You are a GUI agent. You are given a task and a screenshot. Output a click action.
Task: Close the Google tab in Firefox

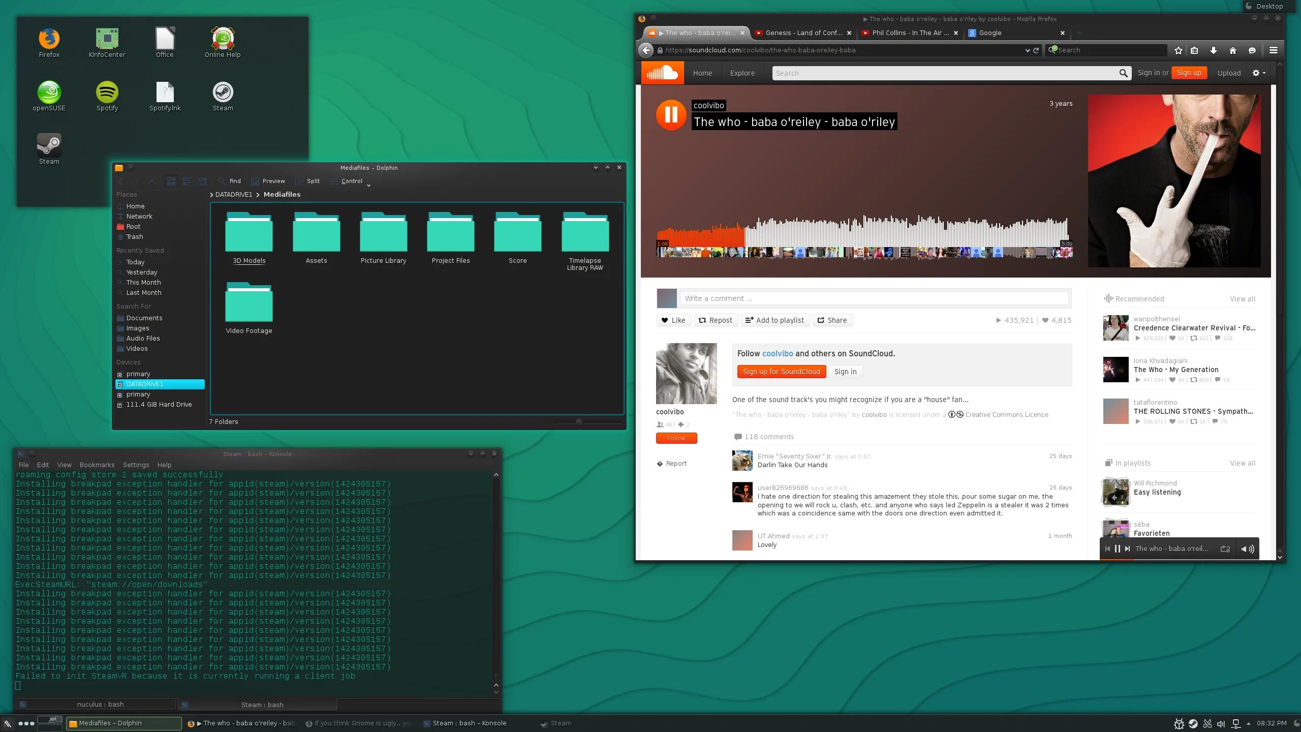tap(1063, 33)
